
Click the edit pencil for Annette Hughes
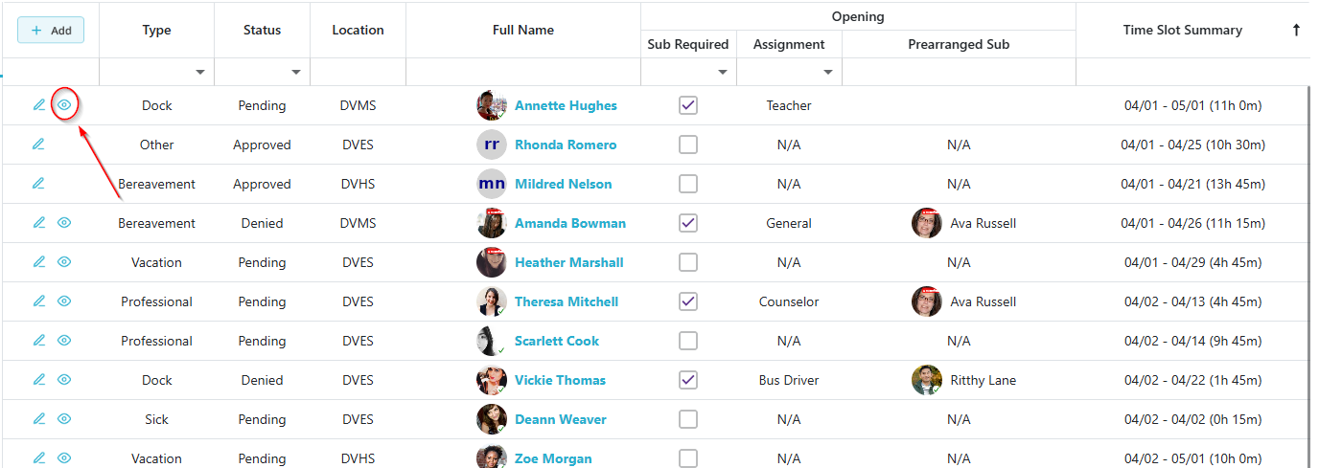[x=39, y=105]
